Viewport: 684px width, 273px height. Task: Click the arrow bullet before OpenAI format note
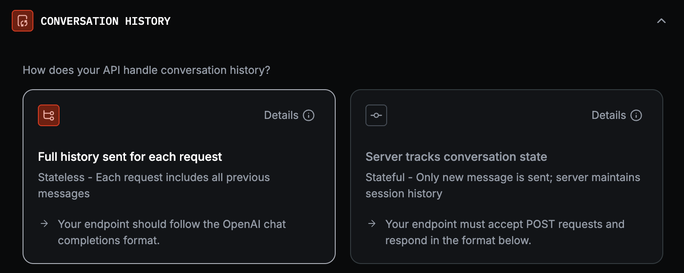tap(44, 224)
